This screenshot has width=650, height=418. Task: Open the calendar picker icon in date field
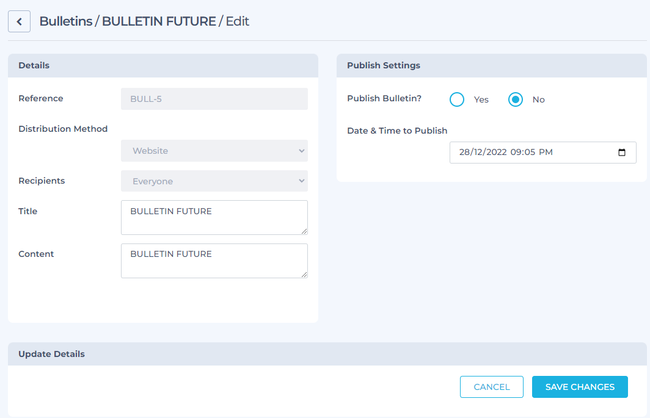(x=622, y=153)
